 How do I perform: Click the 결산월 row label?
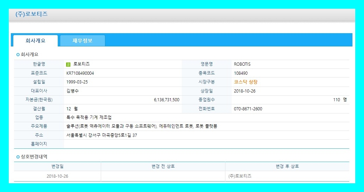pos(39,109)
